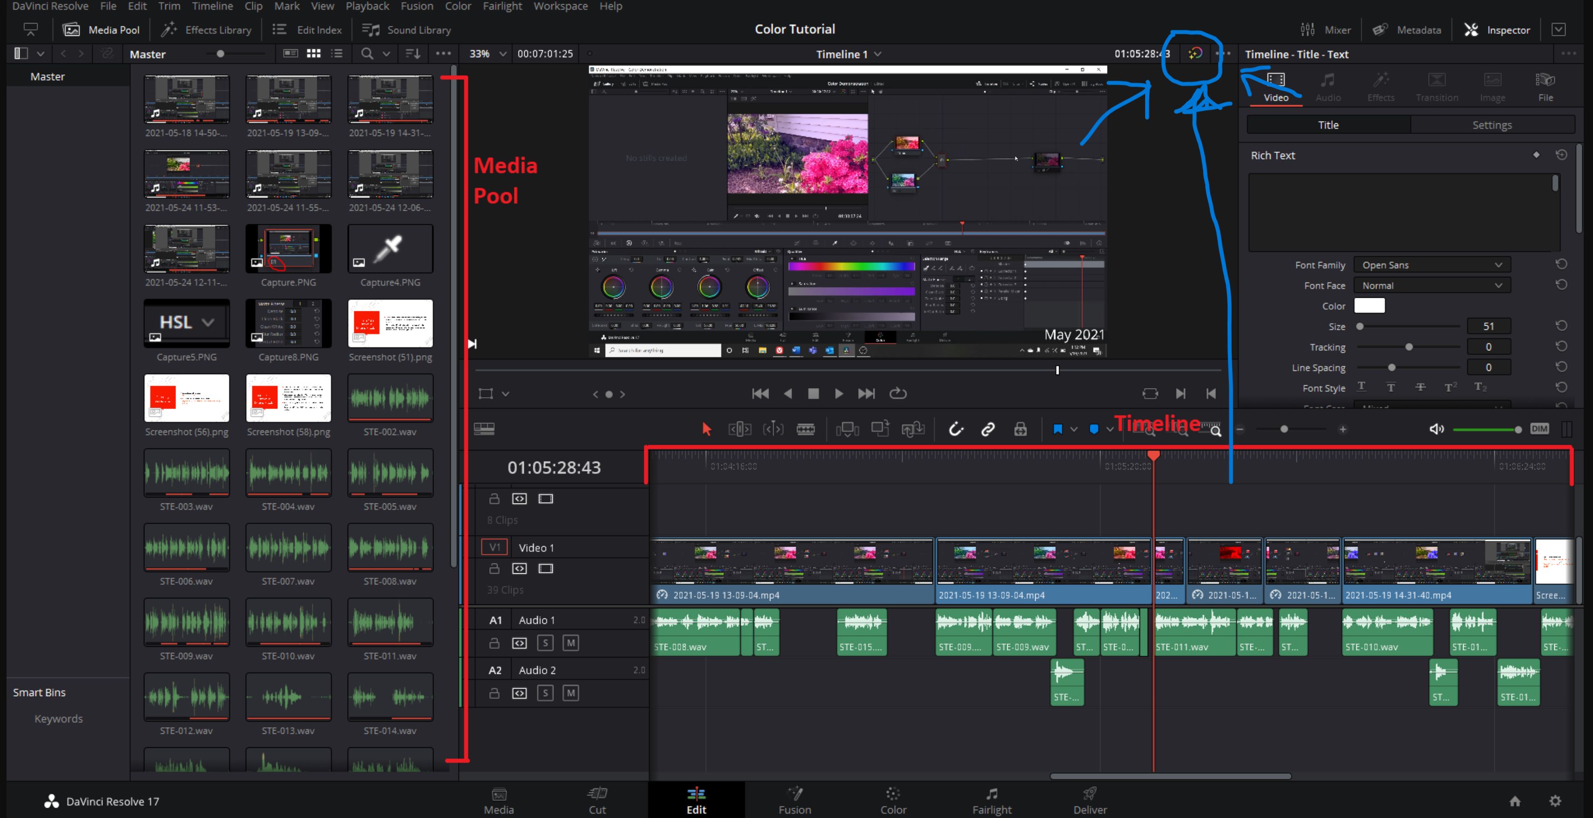Switch media pool to list view
The height and width of the screenshot is (818, 1593).
pos(337,54)
